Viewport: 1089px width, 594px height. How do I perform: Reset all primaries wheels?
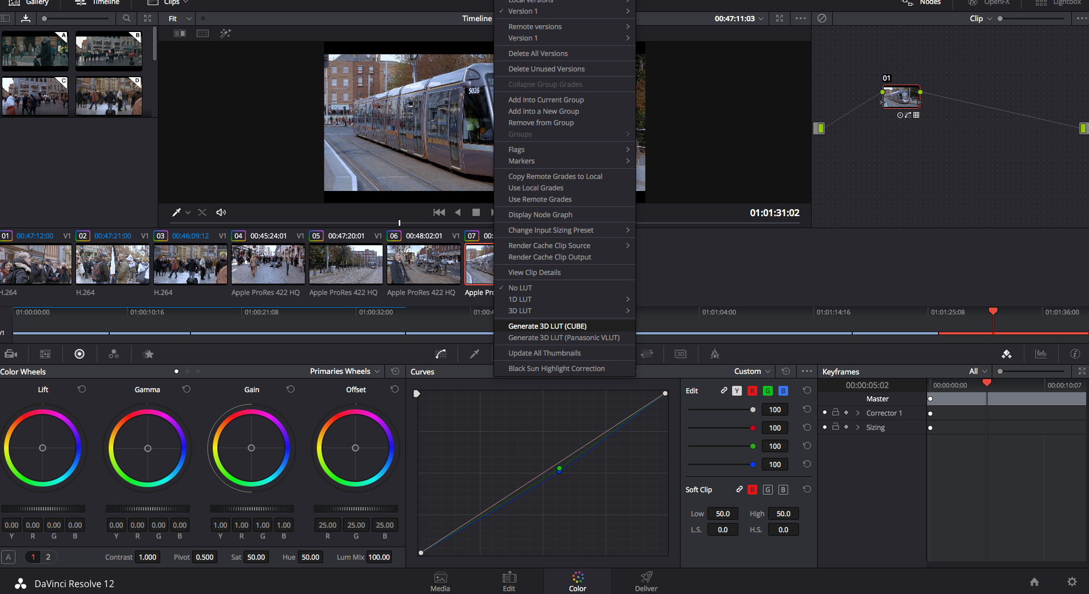[x=395, y=371]
